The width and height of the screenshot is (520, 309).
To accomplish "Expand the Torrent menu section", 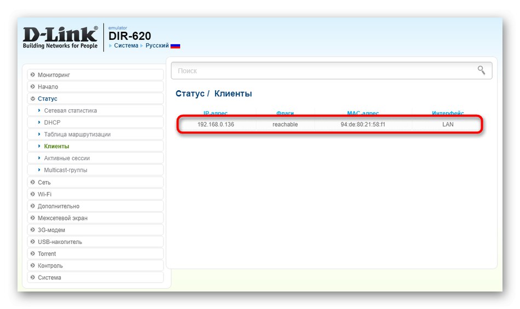I will tap(95, 254).
